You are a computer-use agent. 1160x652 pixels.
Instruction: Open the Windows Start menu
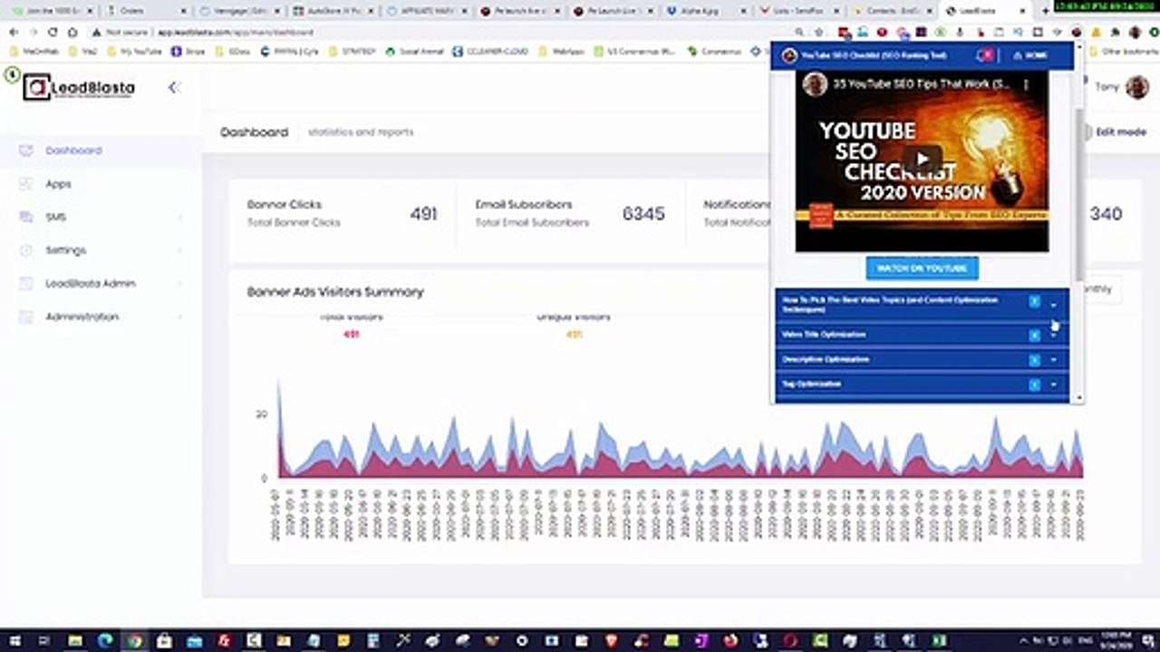pos(15,641)
